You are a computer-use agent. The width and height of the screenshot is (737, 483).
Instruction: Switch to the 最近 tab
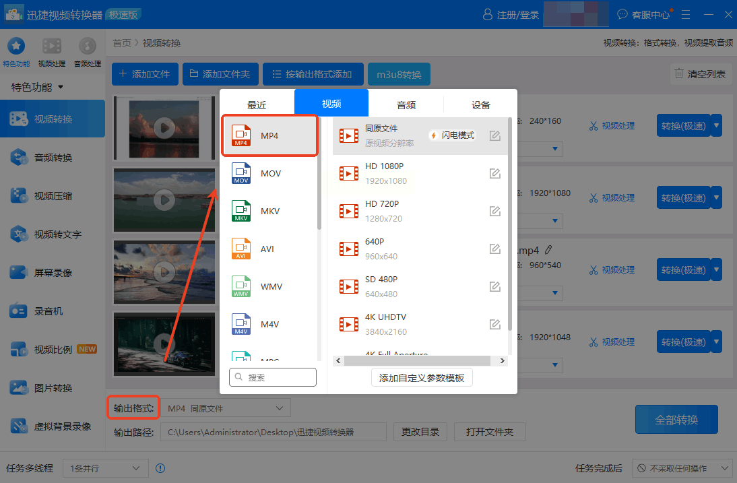tap(257, 105)
